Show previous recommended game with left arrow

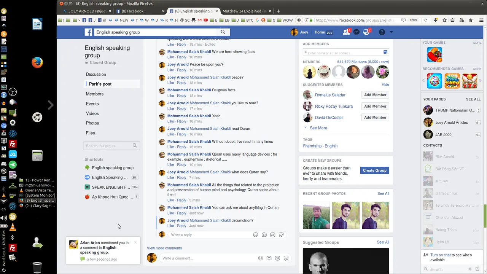pos(424,81)
